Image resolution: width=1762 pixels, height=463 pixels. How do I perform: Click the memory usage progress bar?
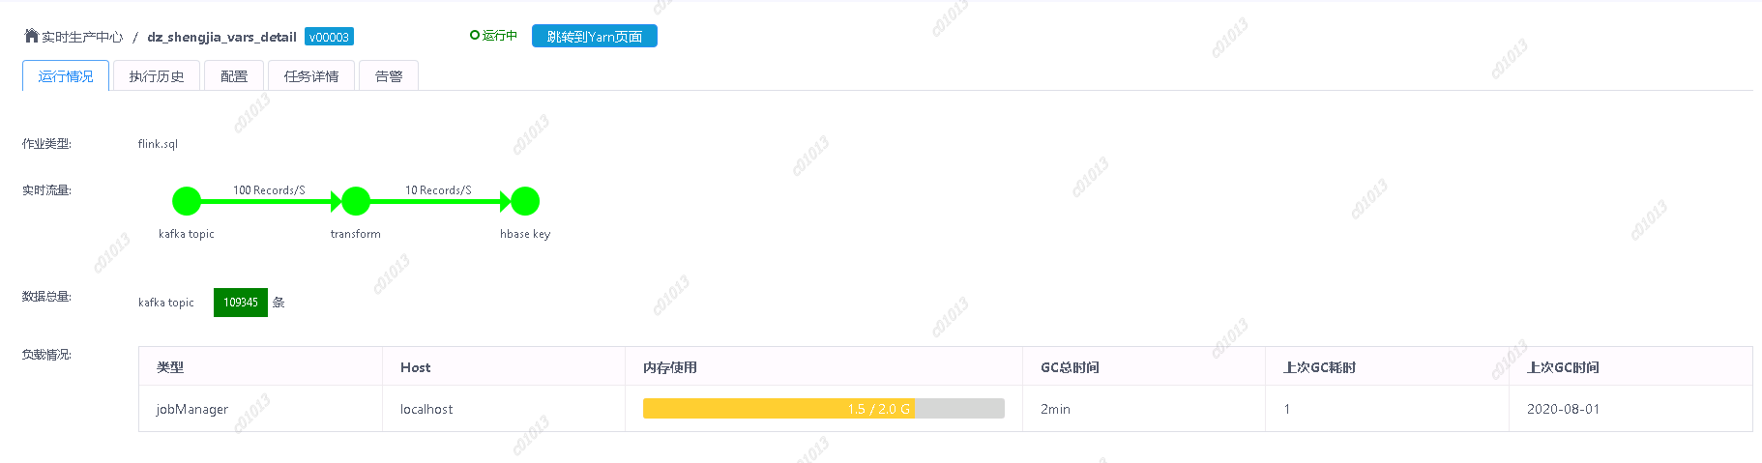823,409
